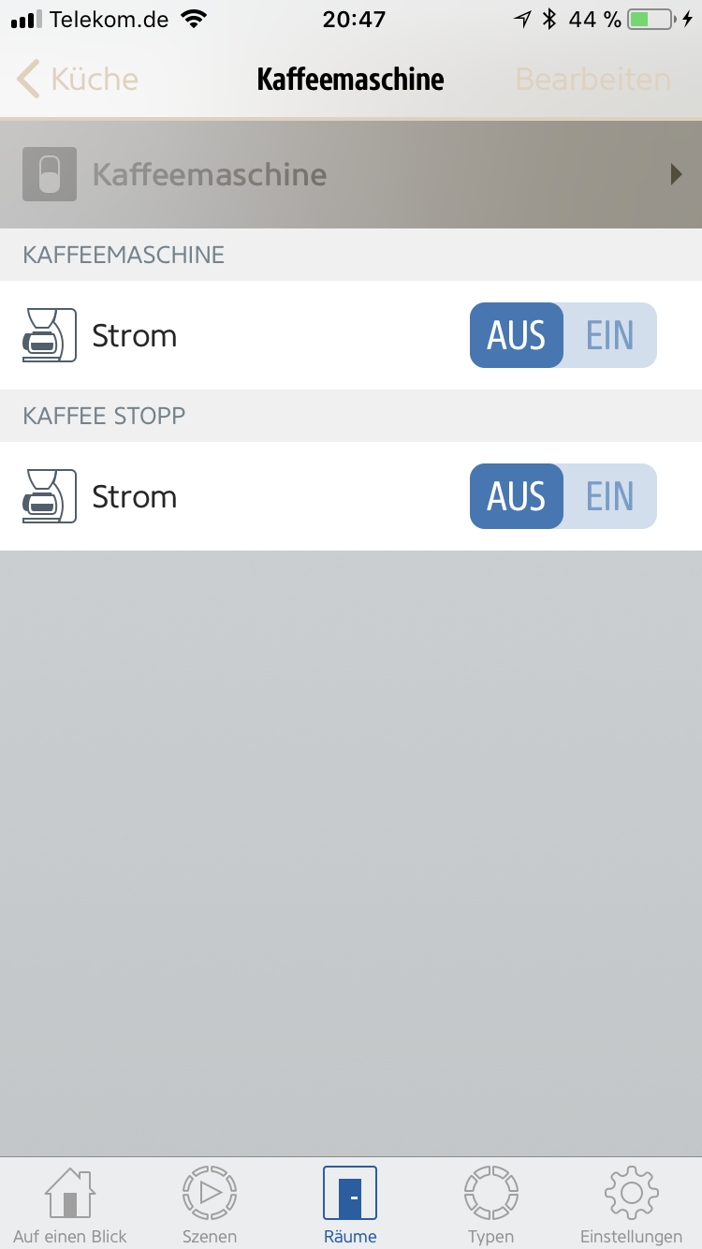Viewport: 702px width, 1249px height.
Task: Set Kaffee Stopp Strom to AUS
Action: tap(517, 496)
